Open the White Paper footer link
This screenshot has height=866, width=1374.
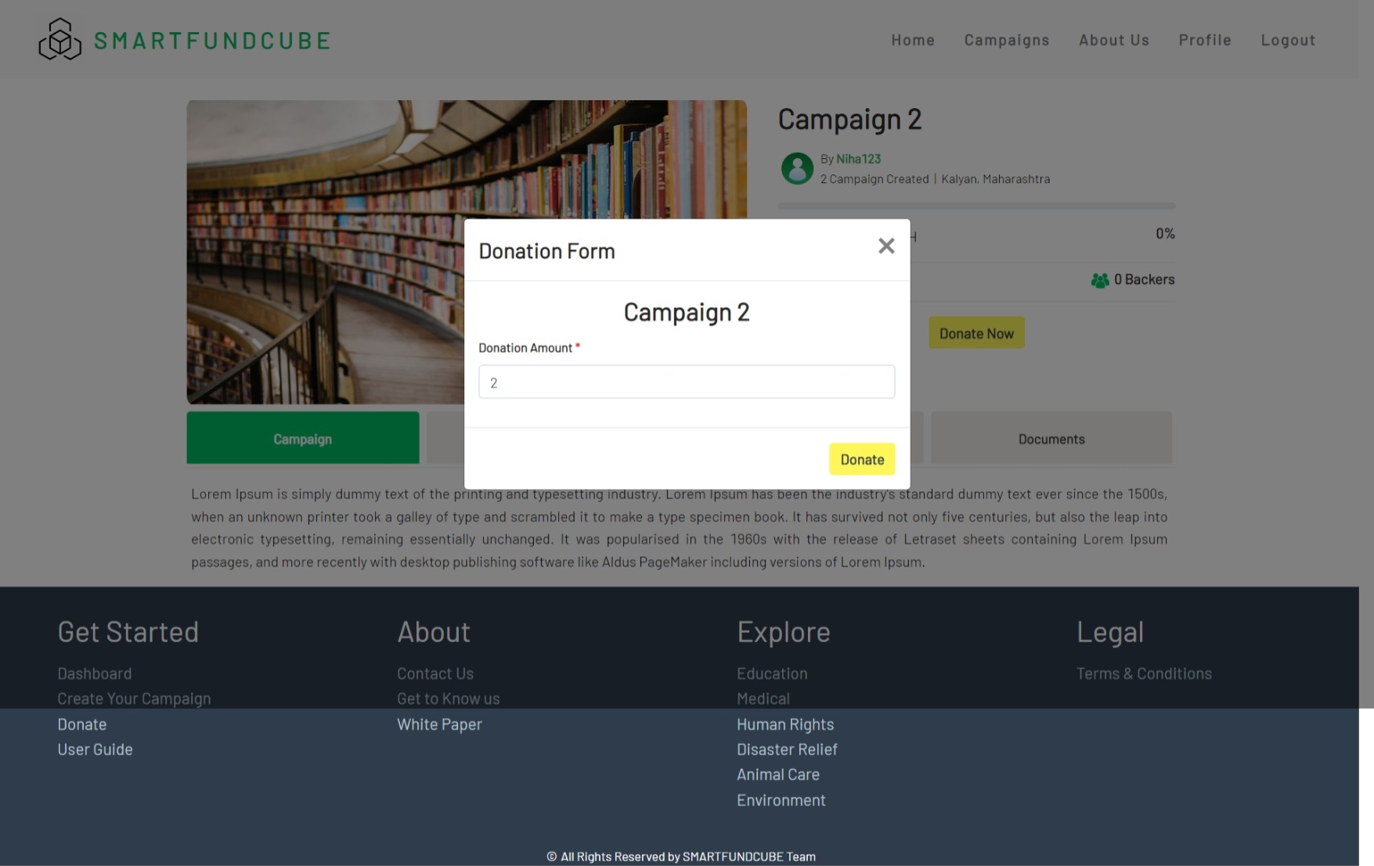(x=439, y=724)
